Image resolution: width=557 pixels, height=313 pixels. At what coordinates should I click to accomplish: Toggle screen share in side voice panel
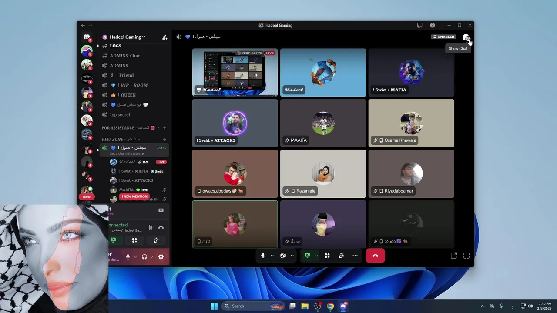pos(113,240)
